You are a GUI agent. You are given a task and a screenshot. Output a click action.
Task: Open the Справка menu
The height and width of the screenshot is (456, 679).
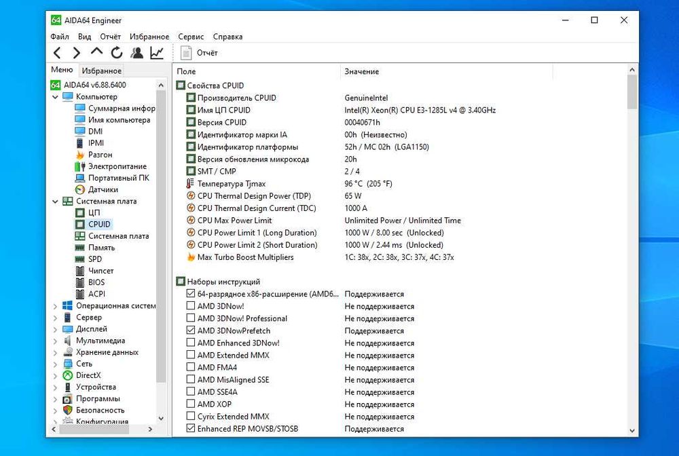coord(227,37)
